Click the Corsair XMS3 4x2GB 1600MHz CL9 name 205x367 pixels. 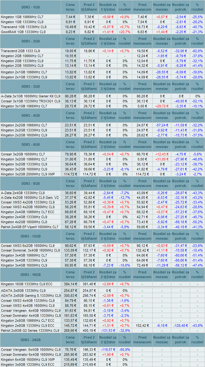[x=28, y=207]
